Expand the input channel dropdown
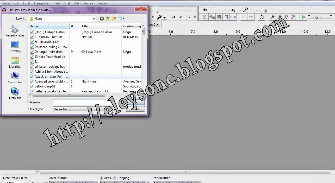The height and width of the screenshot is (183, 335). (x=158, y=24)
